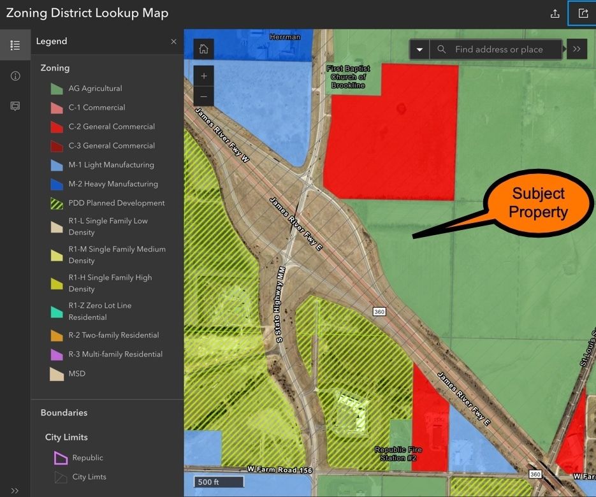Click the open-in-new-window icon in header
The height and width of the screenshot is (497, 596).
[x=582, y=13]
